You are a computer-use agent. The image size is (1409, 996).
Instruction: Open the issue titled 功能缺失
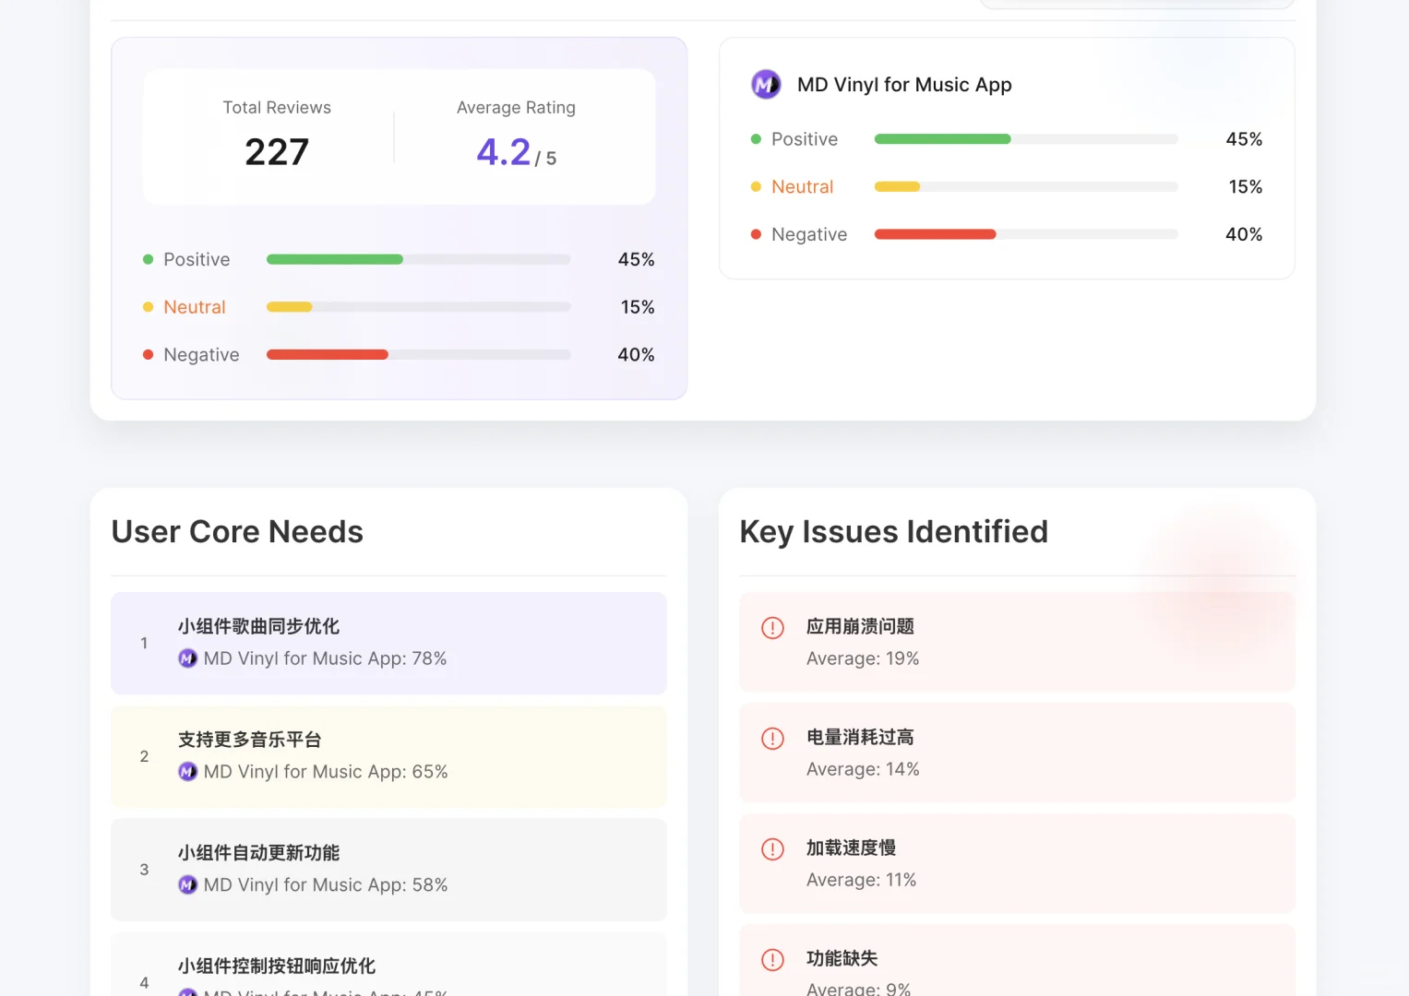(x=1018, y=960)
